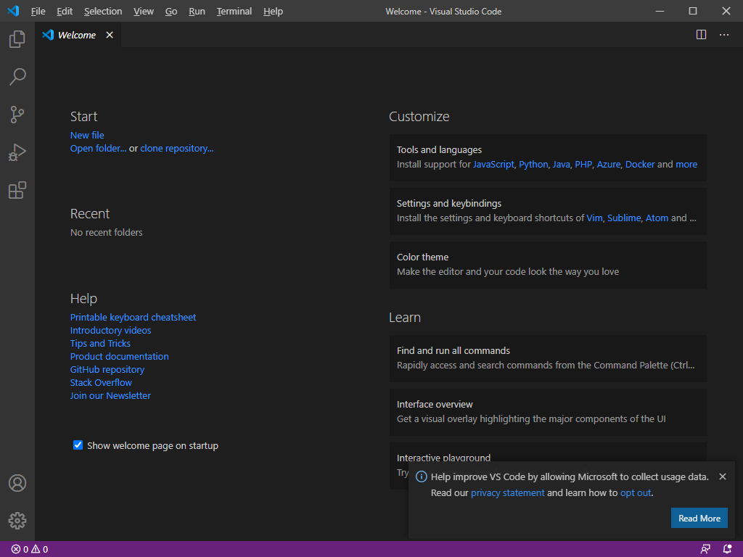
Task: Open the Product documentation link
Action: click(x=120, y=357)
